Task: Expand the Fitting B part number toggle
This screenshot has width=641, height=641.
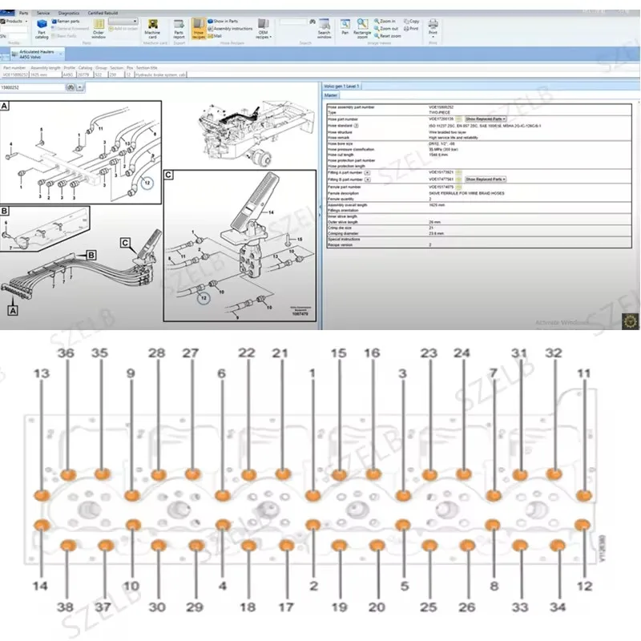Action: 368,179
